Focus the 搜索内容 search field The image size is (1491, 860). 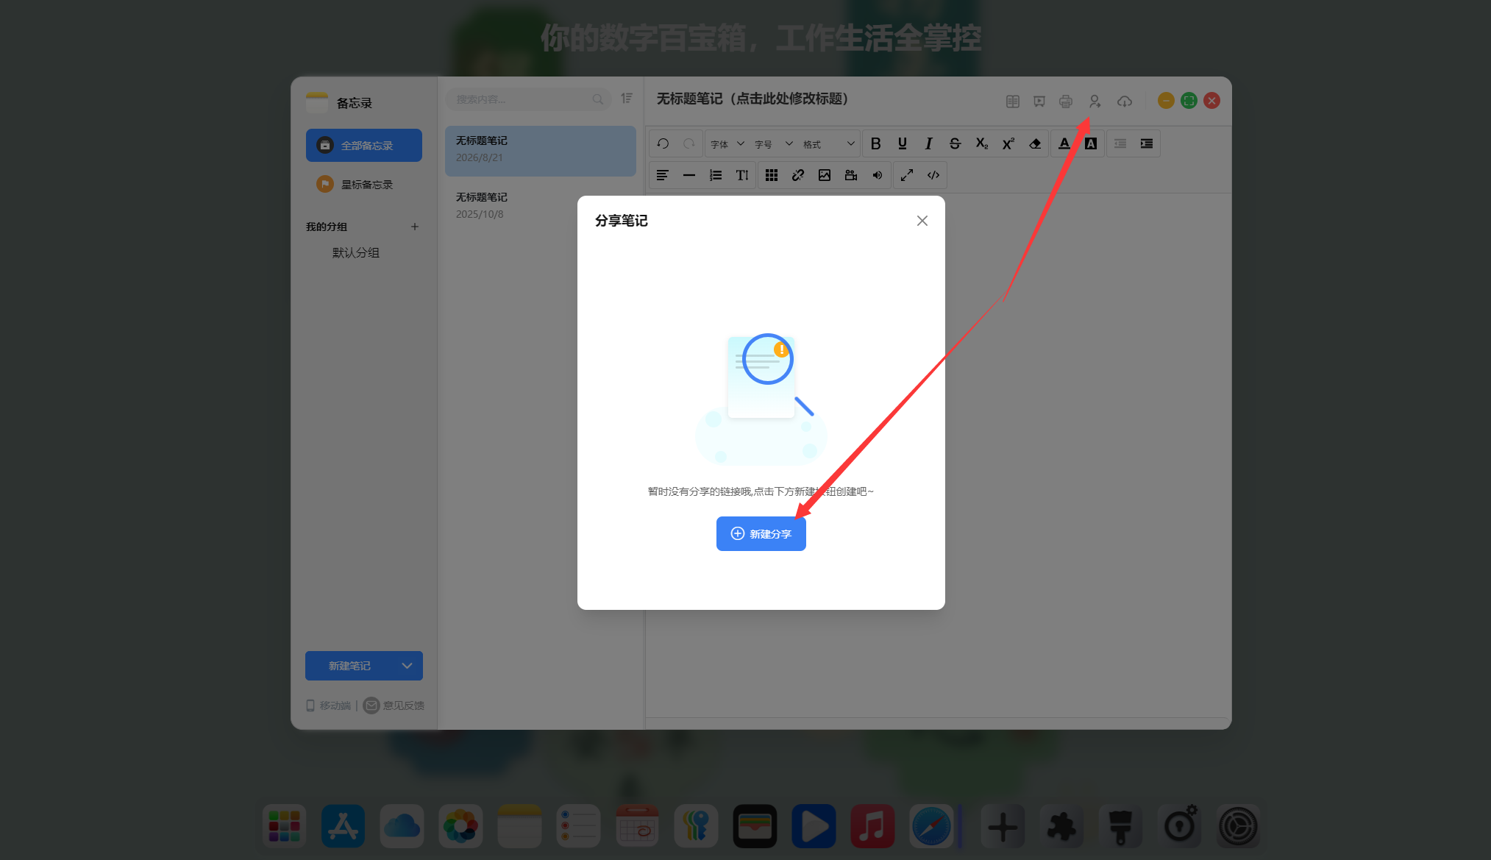(x=528, y=99)
